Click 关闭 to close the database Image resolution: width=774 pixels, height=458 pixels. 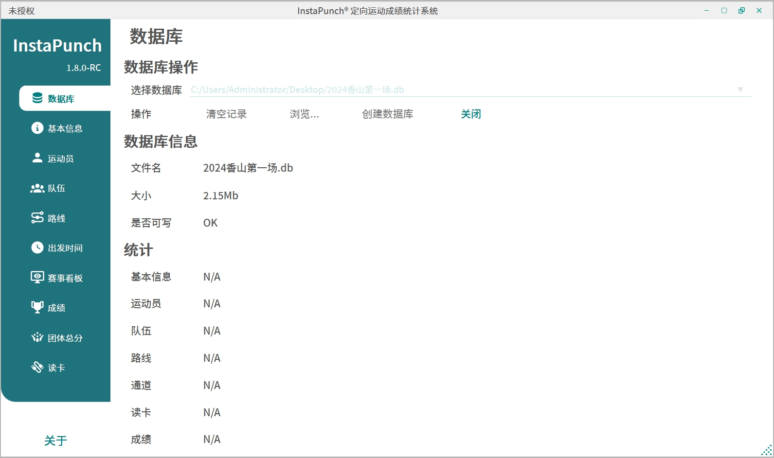[470, 114]
